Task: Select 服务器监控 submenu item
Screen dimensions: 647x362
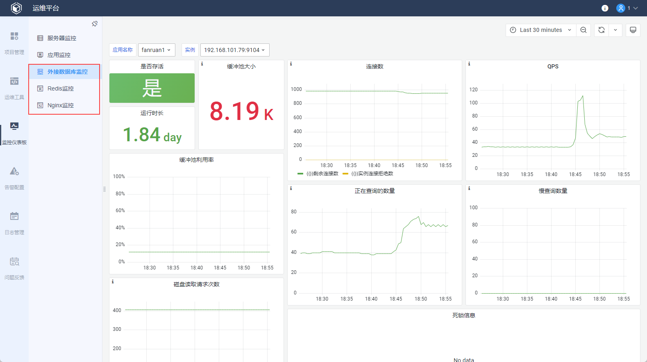Action: point(64,38)
